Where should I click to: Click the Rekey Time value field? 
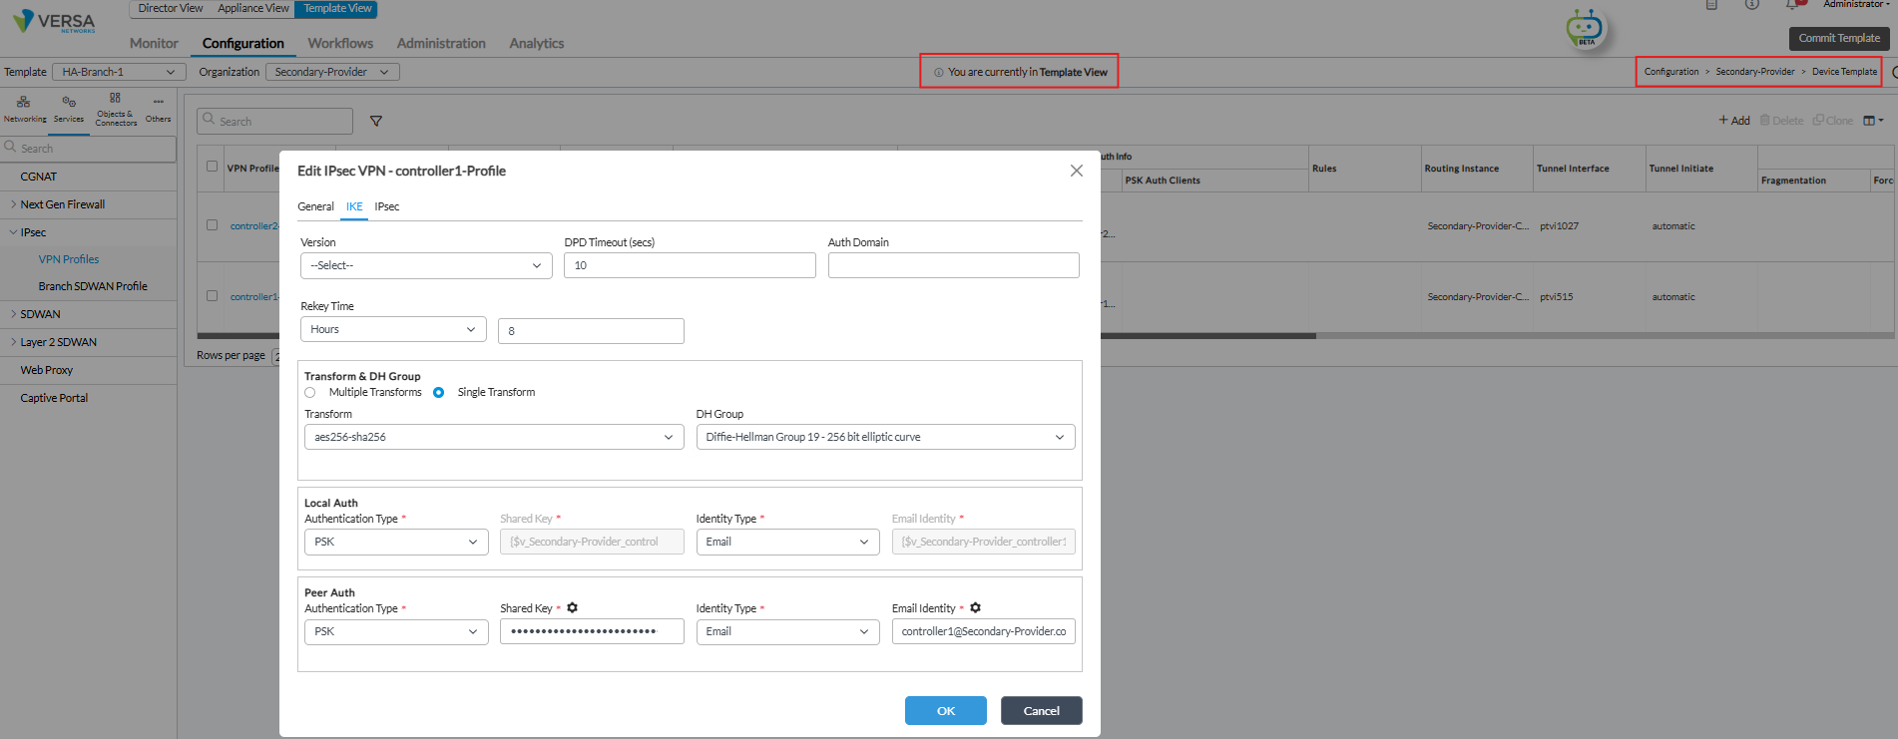591,331
